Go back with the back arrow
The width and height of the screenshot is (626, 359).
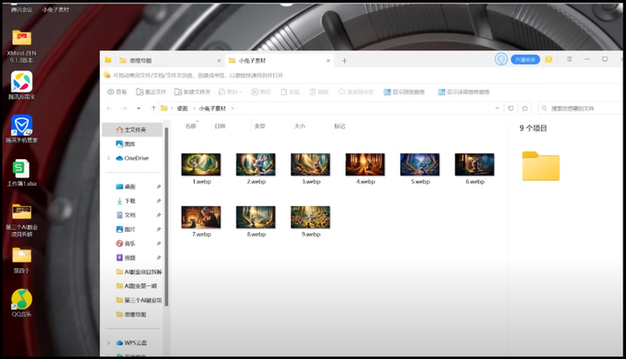(110, 108)
